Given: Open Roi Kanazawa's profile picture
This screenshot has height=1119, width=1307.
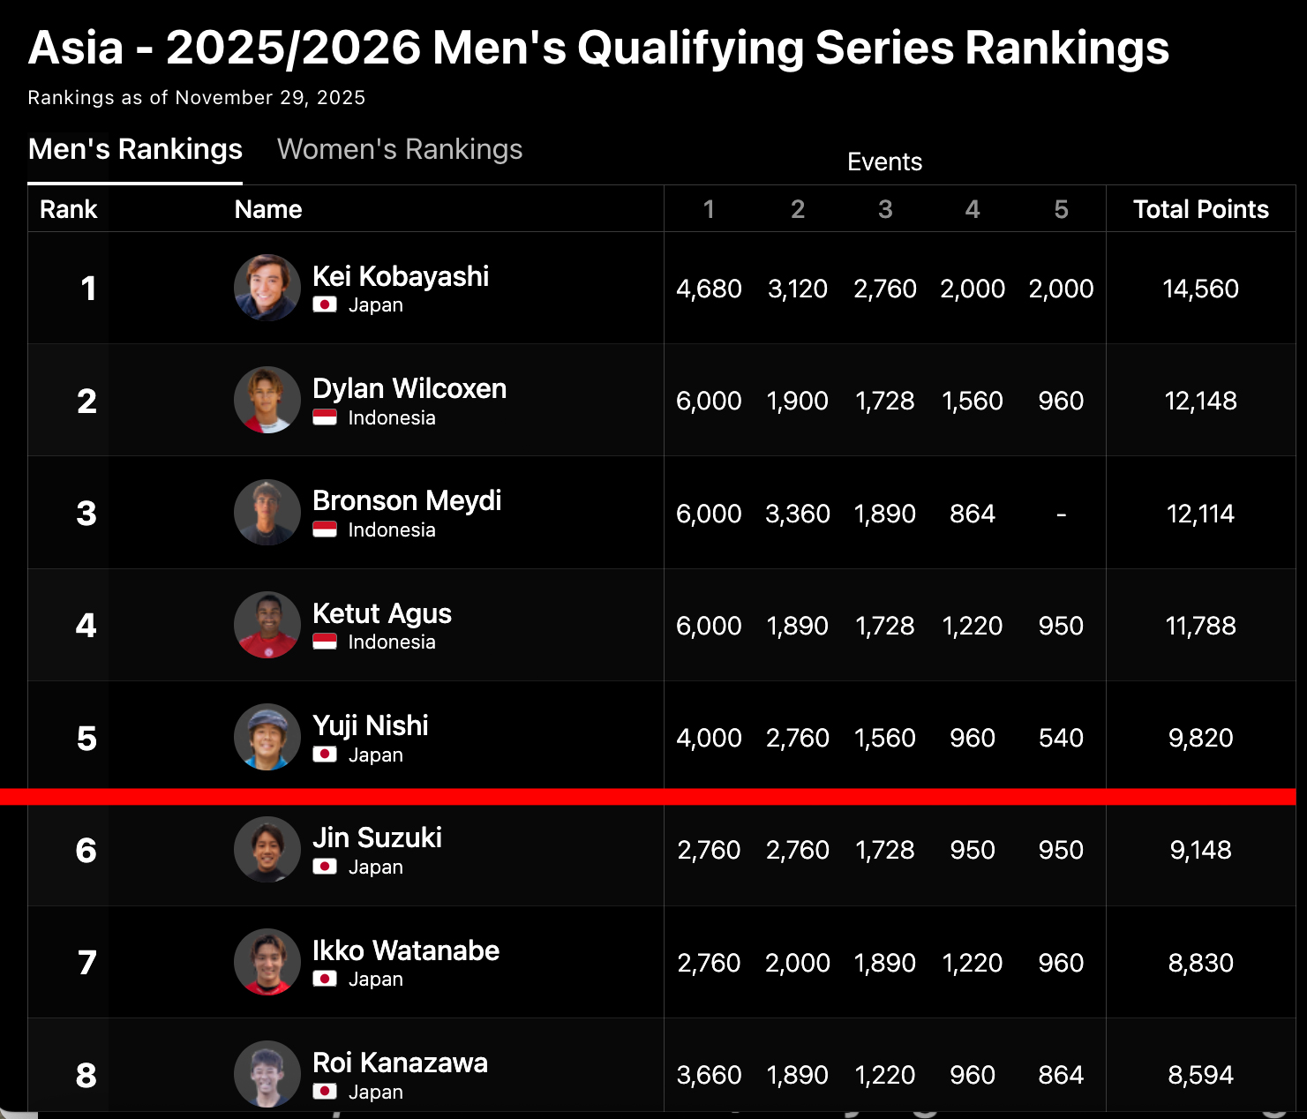Looking at the screenshot, I should [267, 1074].
